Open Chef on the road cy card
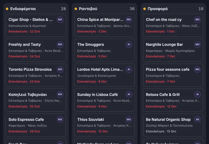This screenshot has height=144, width=209. 173,25
